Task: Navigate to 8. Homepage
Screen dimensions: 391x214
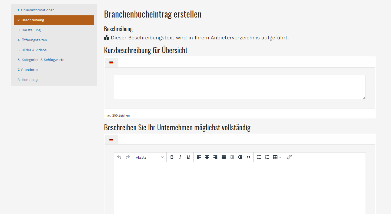Action: [54, 80]
